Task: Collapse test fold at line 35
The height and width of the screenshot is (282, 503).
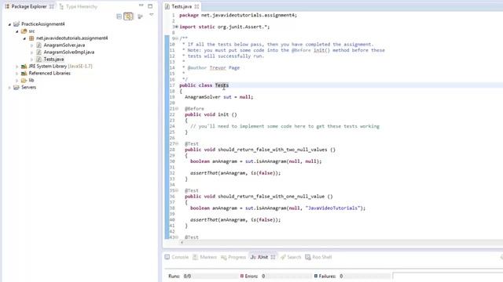Action: pyautogui.click(x=176, y=190)
